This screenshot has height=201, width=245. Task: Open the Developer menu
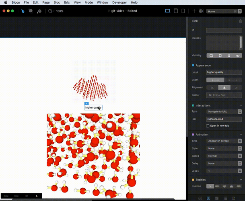119,2
